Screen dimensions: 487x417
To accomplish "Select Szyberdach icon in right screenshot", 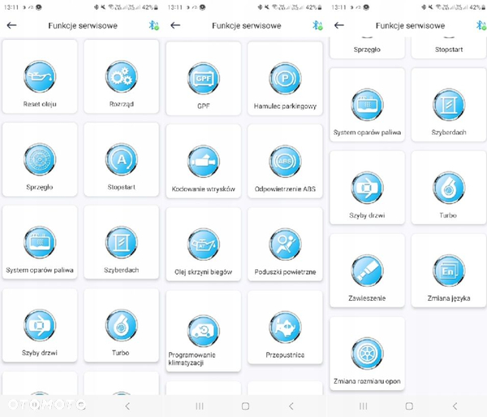I will click(x=449, y=105).
